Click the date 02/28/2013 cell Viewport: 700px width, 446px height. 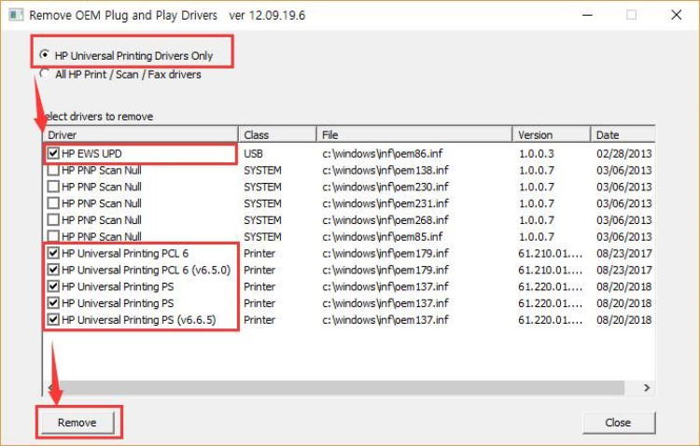(x=624, y=154)
